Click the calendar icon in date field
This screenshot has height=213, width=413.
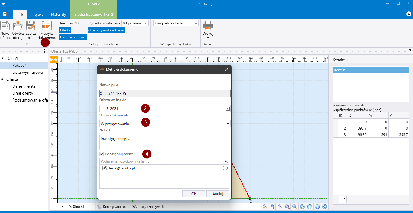228,109
